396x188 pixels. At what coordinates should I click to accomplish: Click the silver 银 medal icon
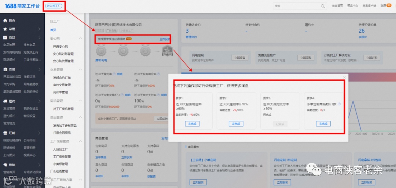point(123,51)
